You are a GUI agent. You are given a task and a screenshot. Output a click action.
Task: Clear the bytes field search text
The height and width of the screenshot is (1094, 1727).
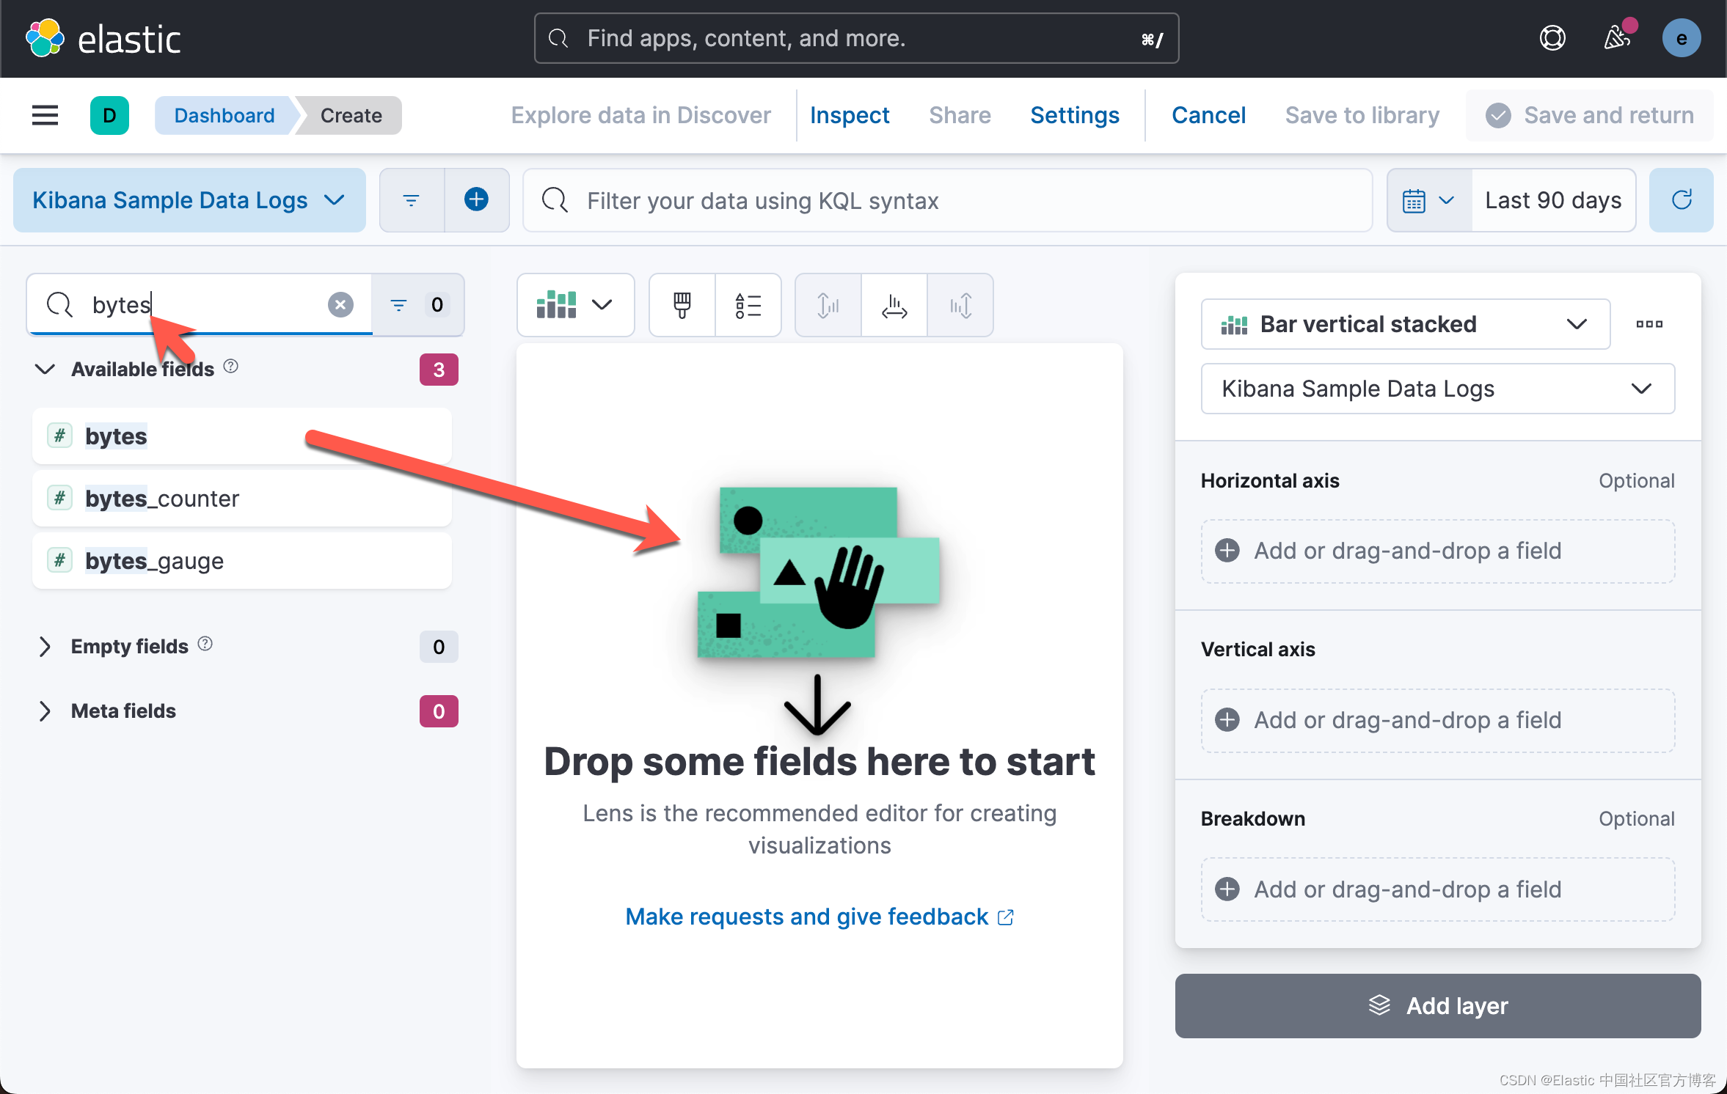point(340,304)
